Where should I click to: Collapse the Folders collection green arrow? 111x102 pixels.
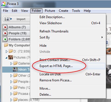5,39
